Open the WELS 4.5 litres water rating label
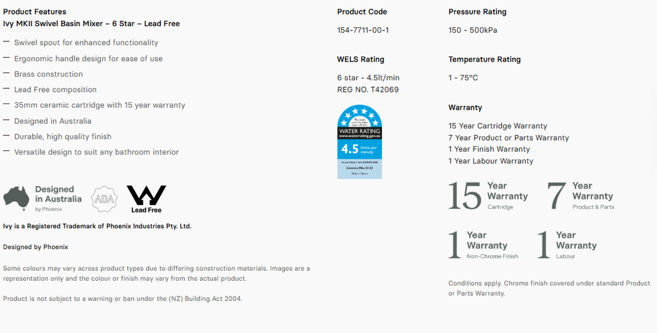Image resolution: width=657 pixels, height=333 pixels. [x=360, y=142]
